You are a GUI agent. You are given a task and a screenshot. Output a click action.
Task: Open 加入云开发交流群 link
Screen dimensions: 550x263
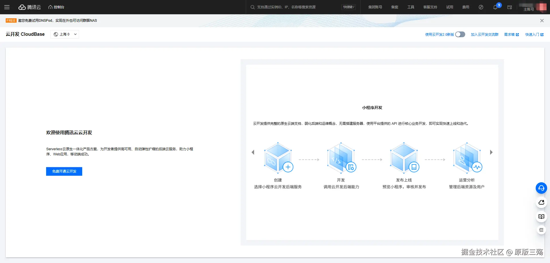pos(485,35)
